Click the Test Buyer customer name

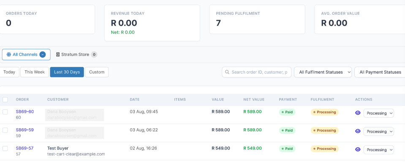(x=58, y=148)
